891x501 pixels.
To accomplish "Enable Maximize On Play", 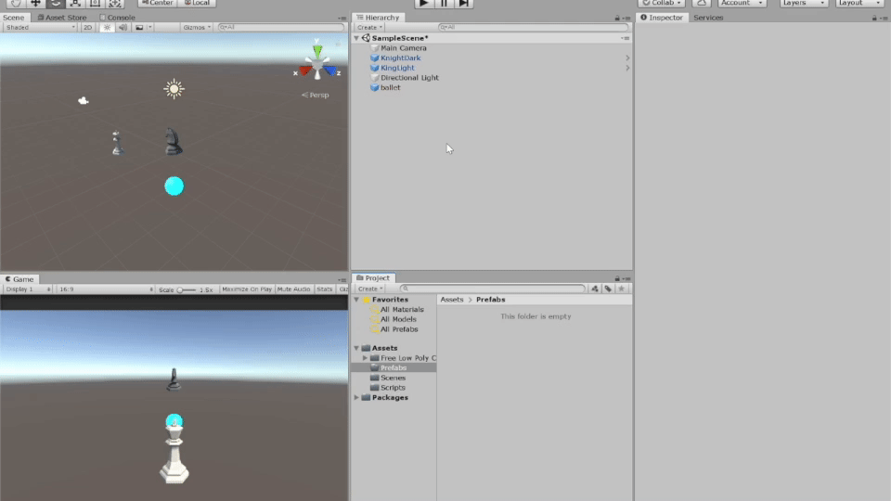I will pos(247,289).
